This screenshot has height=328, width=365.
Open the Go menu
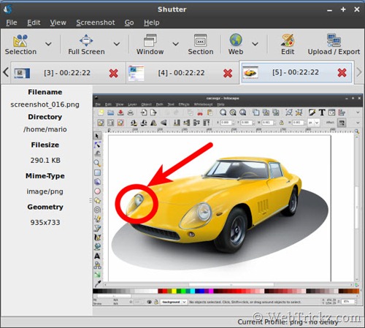click(x=129, y=23)
